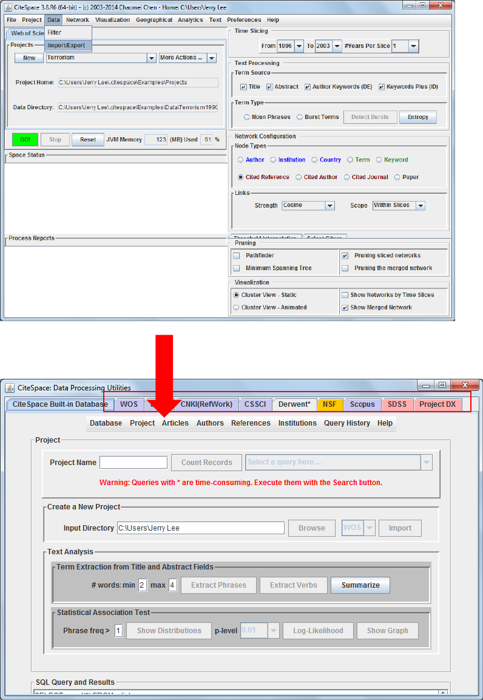Switch to the WOS tab
Screen dimensions: 483x700
pyautogui.click(x=129, y=404)
